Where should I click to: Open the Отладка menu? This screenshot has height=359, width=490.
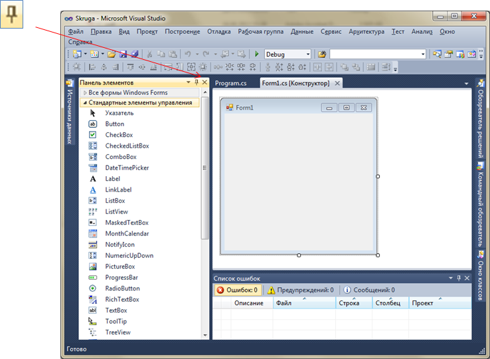[218, 31]
